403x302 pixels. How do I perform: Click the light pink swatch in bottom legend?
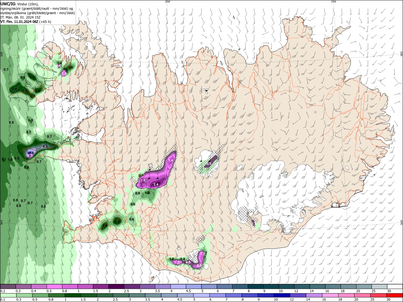tap(330, 295)
